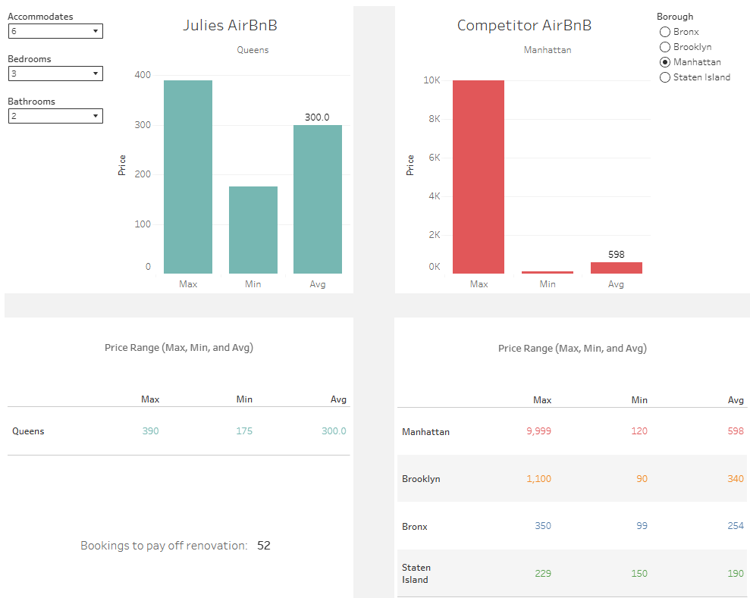Click the teal Max bar in Julies AirBnB chart
The image size is (750, 598).
point(188,177)
